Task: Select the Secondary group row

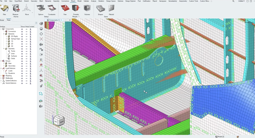Action: point(12,66)
